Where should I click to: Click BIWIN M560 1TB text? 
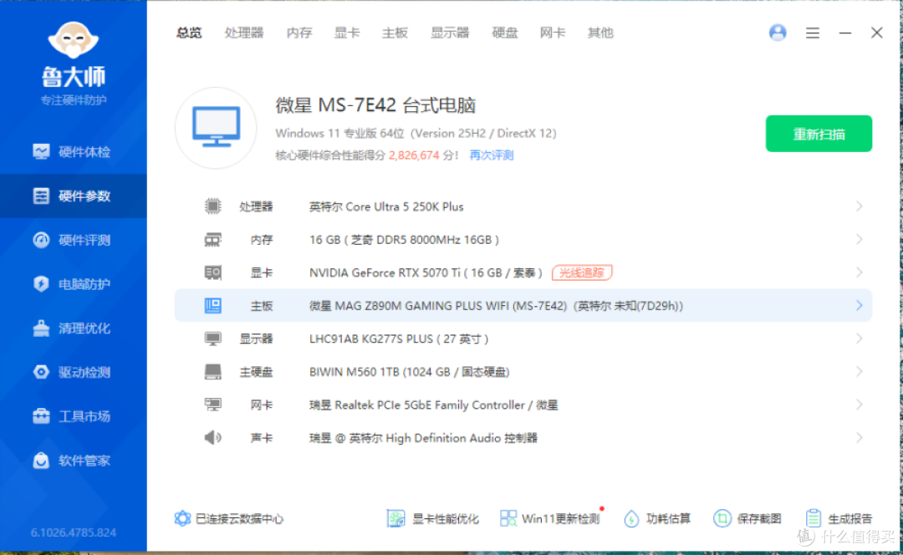click(x=410, y=372)
